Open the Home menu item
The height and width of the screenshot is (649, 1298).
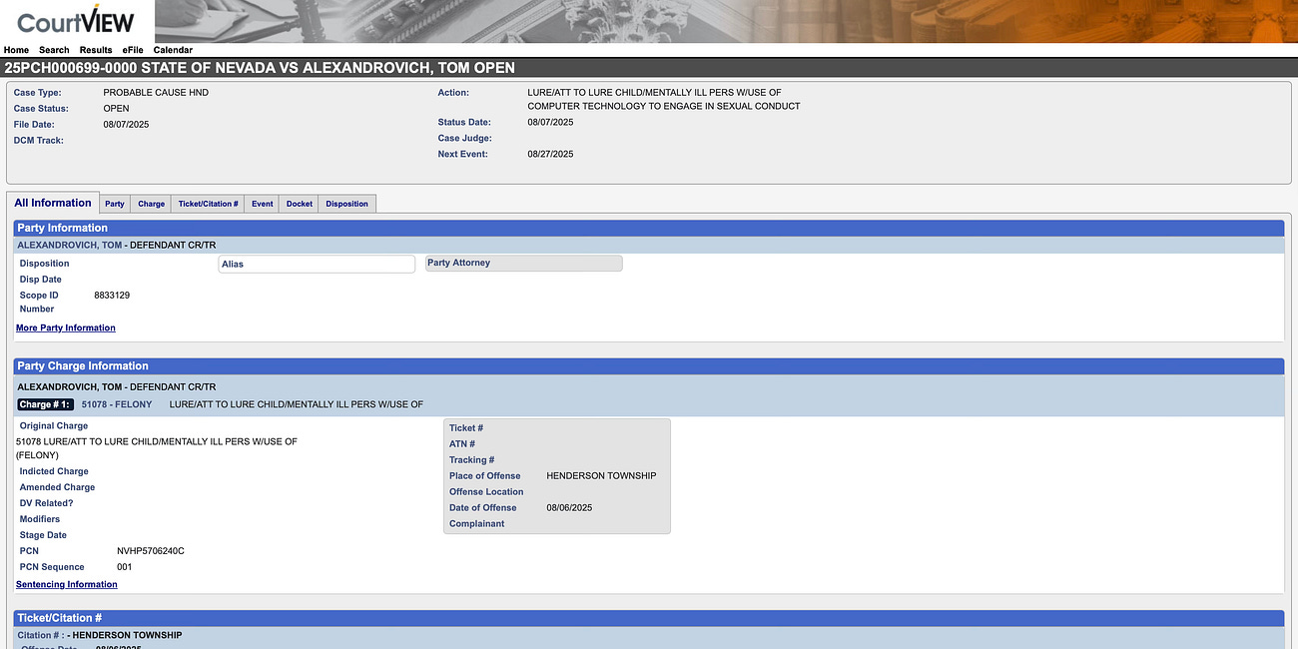pos(16,49)
